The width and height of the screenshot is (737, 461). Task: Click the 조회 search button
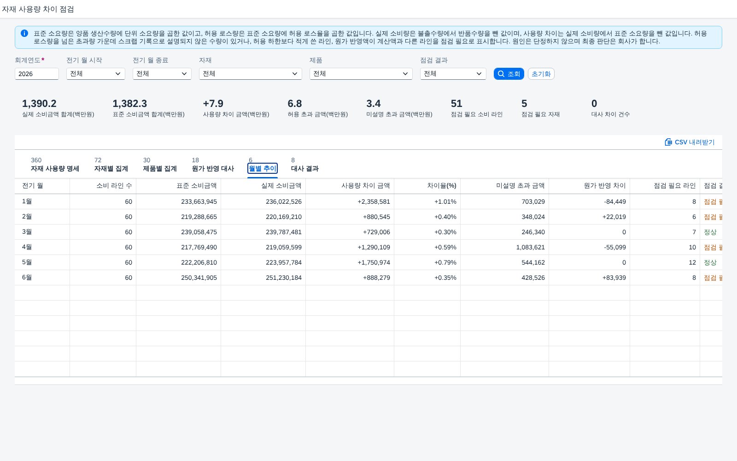point(509,74)
